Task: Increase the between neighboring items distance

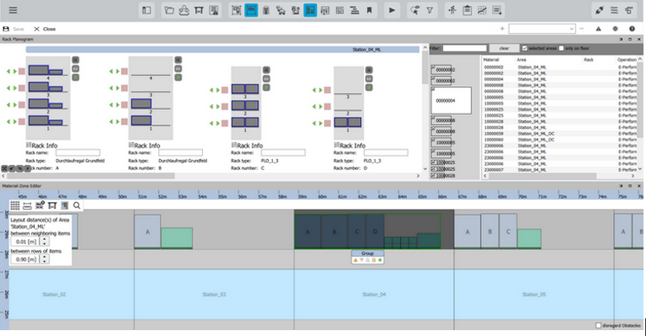Action: tap(45, 240)
